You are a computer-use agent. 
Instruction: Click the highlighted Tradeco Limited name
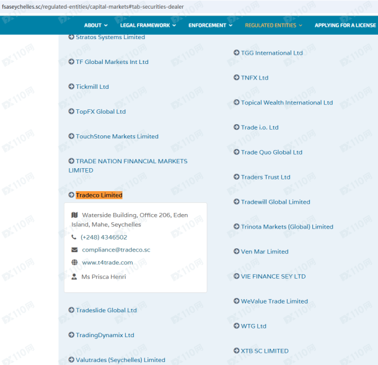click(x=99, y=195)
